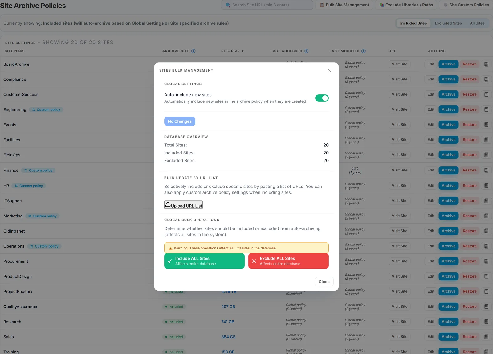Click Restore for QualityAssurance row
This screenshot has width=493, height=354.
pyautogui.click(x=469, y=307)
